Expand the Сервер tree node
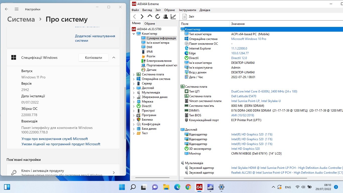Image resolution: width=343 pixels, height=193 pixels. tap(134, 83)
